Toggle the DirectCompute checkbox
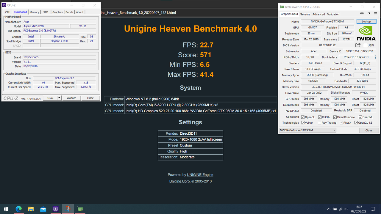The image size is (381, 214). (x=335, y=117)
